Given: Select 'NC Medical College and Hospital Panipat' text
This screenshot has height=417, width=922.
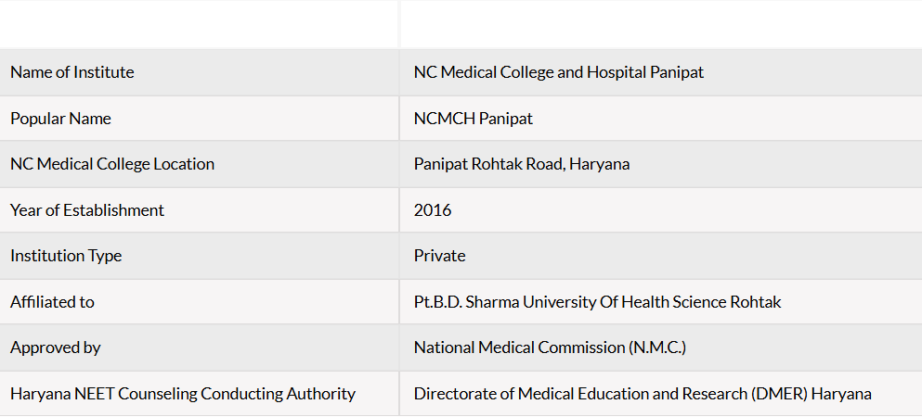Looking at the screenshot, I should tap(559, 72).
